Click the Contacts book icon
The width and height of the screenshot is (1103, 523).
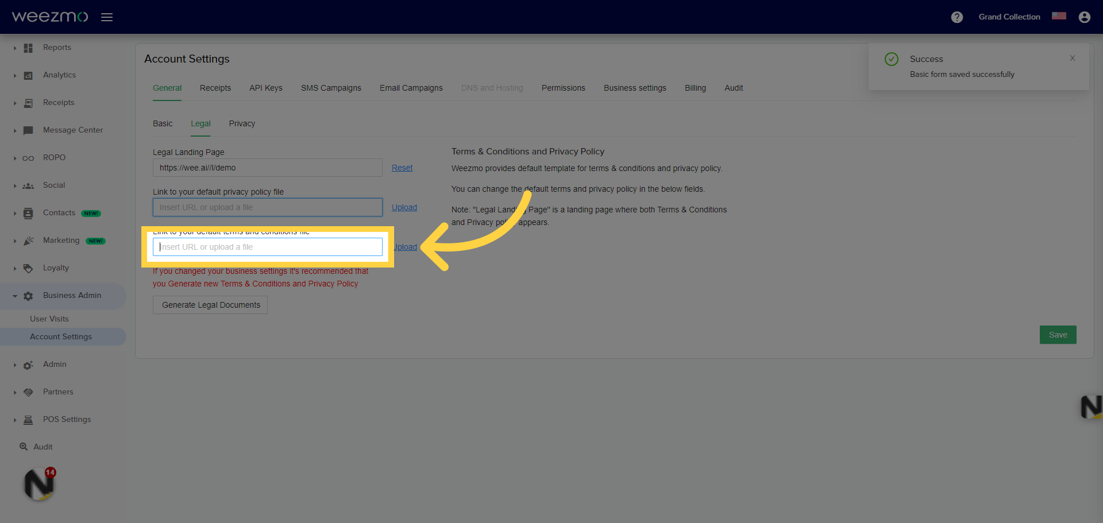(28, 213)
